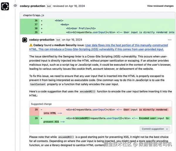Open the codacy-production author link in the review header
Viewport: 176px width, 151px height.
click(x=33, y=6)
